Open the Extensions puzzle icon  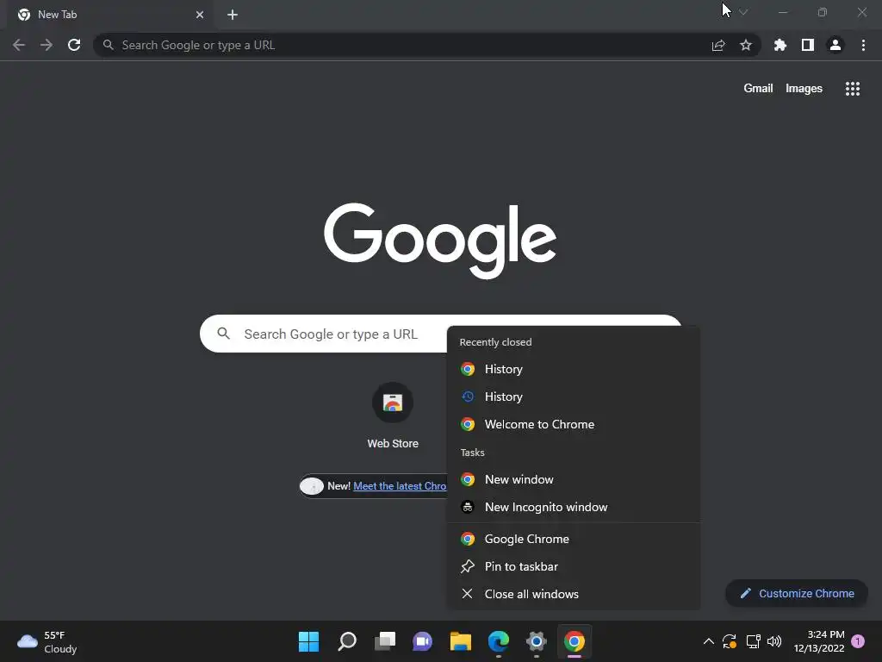click(x=780, y=45)
